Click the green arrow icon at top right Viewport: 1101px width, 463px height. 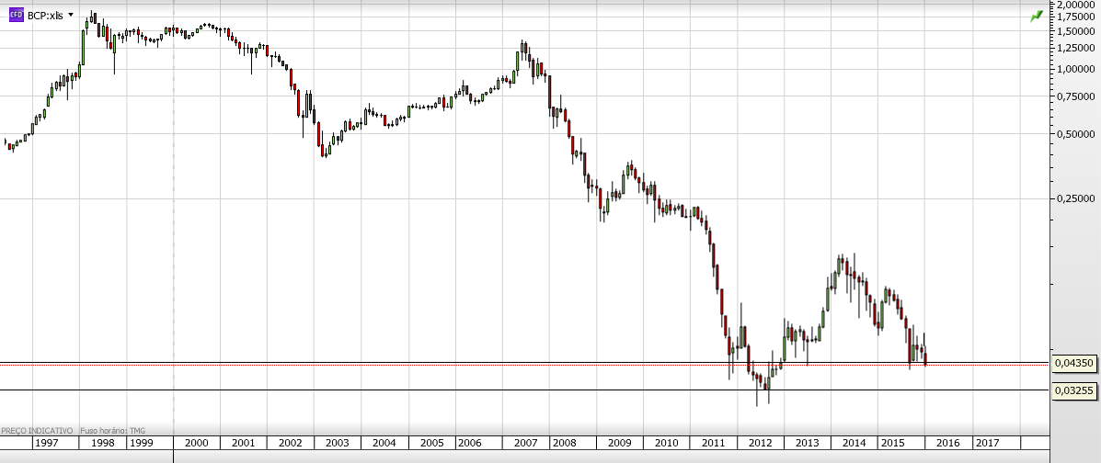coord(1037,17)
